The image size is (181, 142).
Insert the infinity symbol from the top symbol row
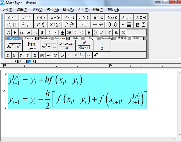22,32
